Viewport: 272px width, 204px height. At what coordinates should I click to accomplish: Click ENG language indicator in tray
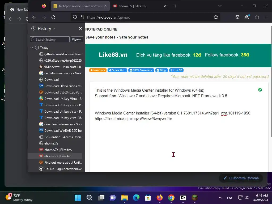click(x=230, y=198)
